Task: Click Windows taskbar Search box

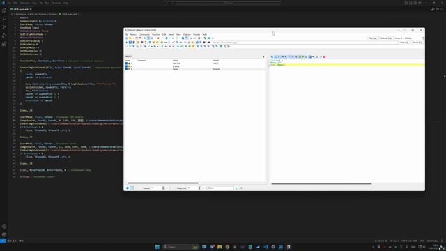Action: point(180,247)
